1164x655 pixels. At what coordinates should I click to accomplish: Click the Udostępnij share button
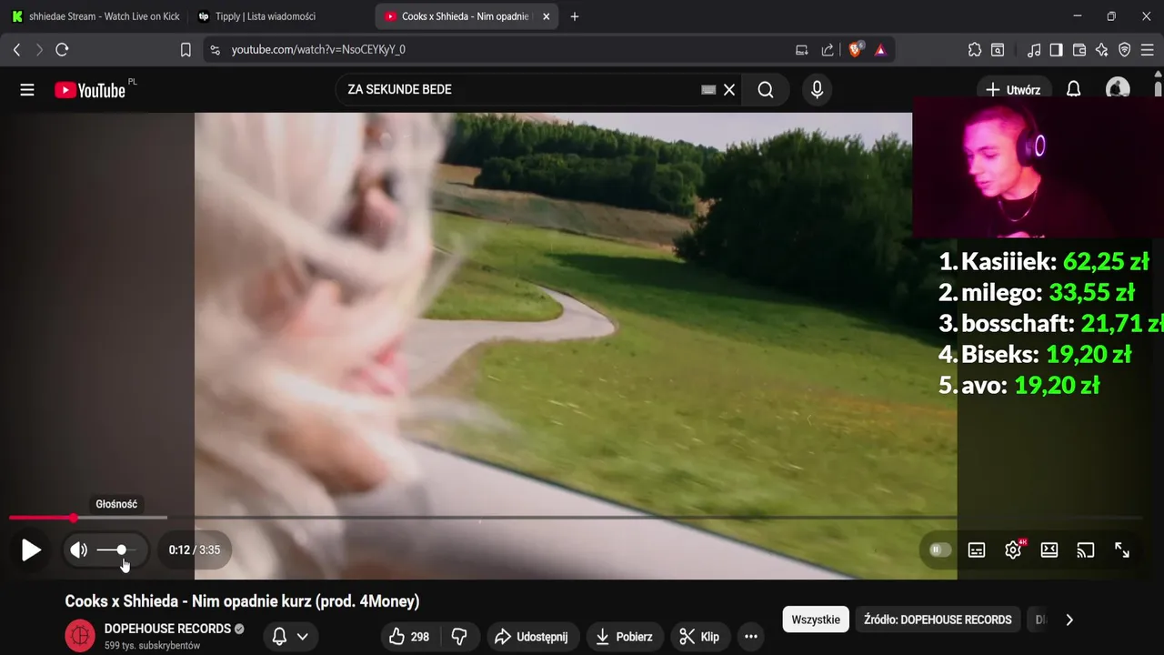coord(532,636)
